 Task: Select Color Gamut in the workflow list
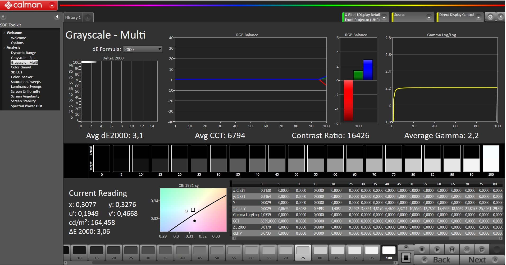[x=21, y=67]
